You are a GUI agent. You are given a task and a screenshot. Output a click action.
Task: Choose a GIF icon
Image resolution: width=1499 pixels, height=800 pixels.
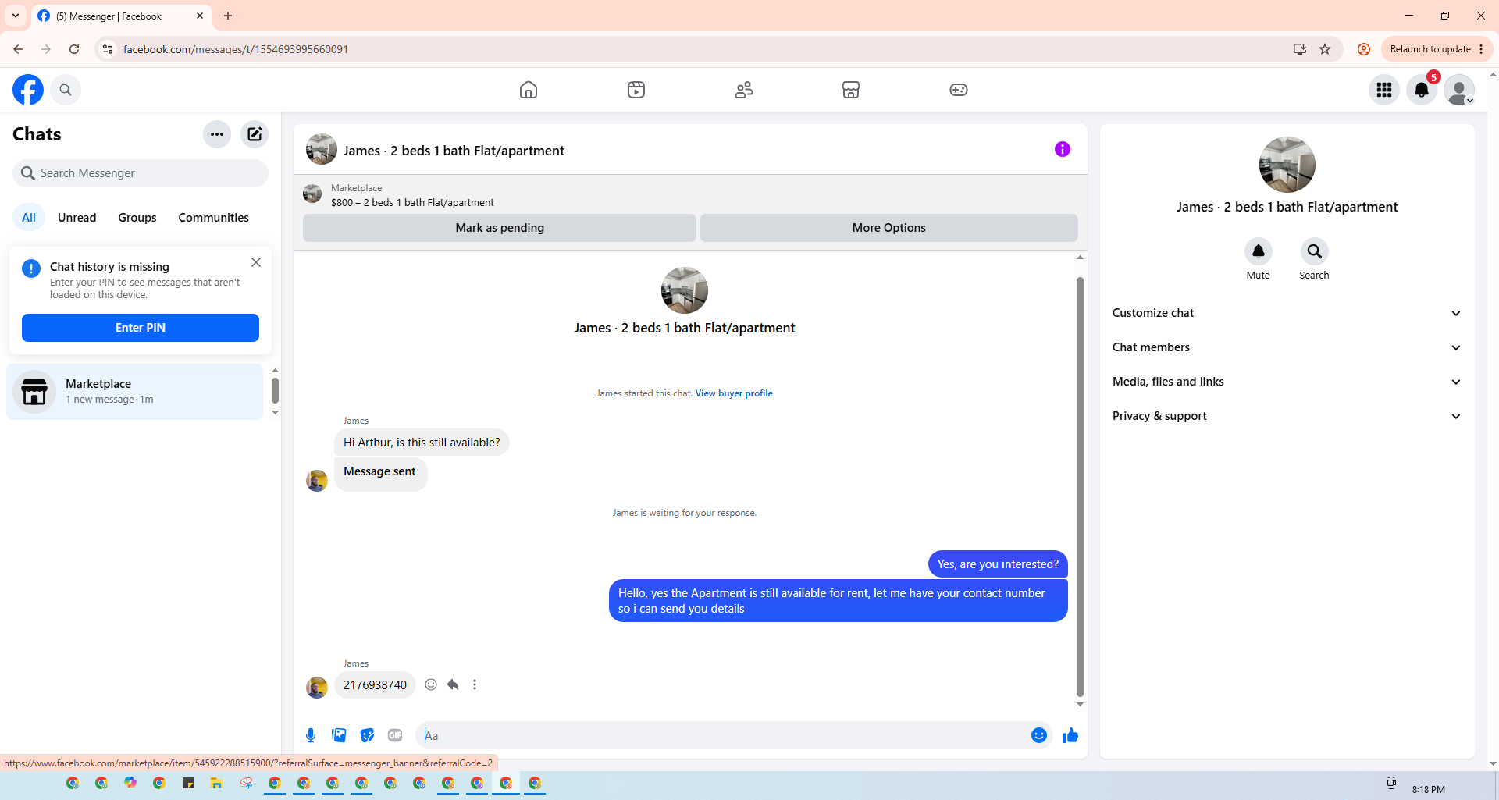pyautogui.click(x=395, y=735)
